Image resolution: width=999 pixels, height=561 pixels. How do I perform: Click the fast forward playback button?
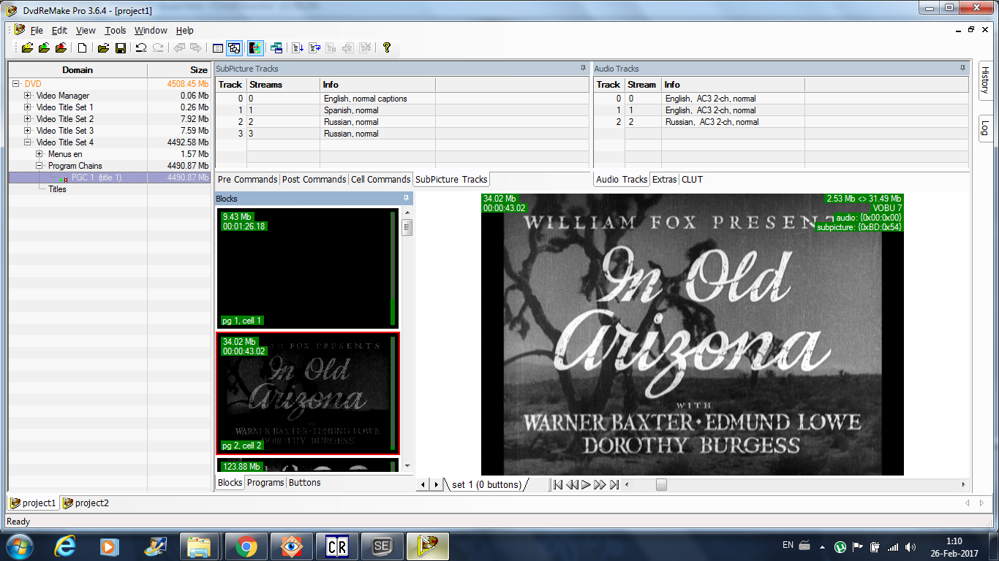[600, 484]
